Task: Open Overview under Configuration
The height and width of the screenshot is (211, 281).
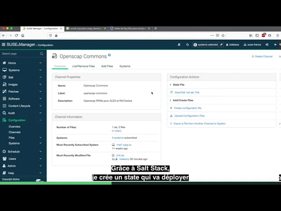Action: click(x=14, y=127)
